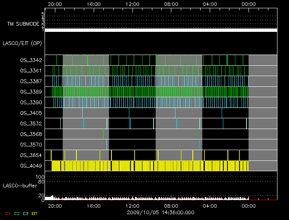Select the LASCO-buffer plot label
The height and width of the screenshot is (220, 289).
20,186
